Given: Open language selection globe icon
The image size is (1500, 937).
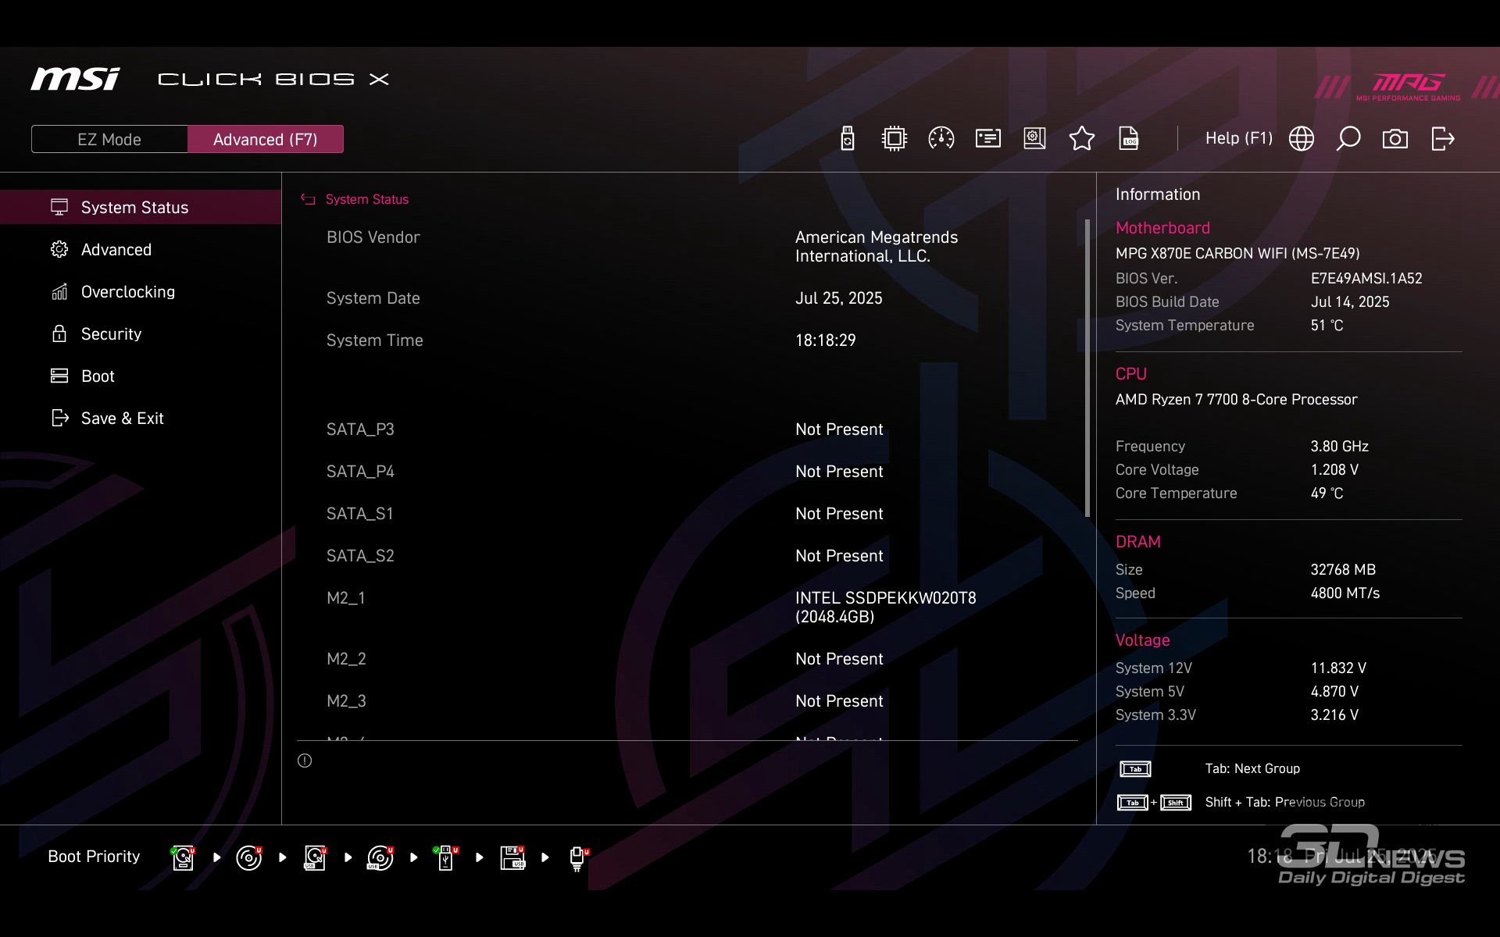Looking at the screenshot, I should click(x=1302, y=139).
